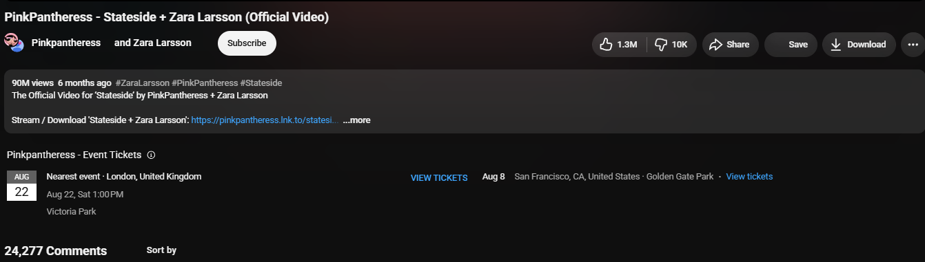Click the AUG 22 calendar date badge
Screen dimensions: 925x262
pyautogui.click(x=21, y=186)
